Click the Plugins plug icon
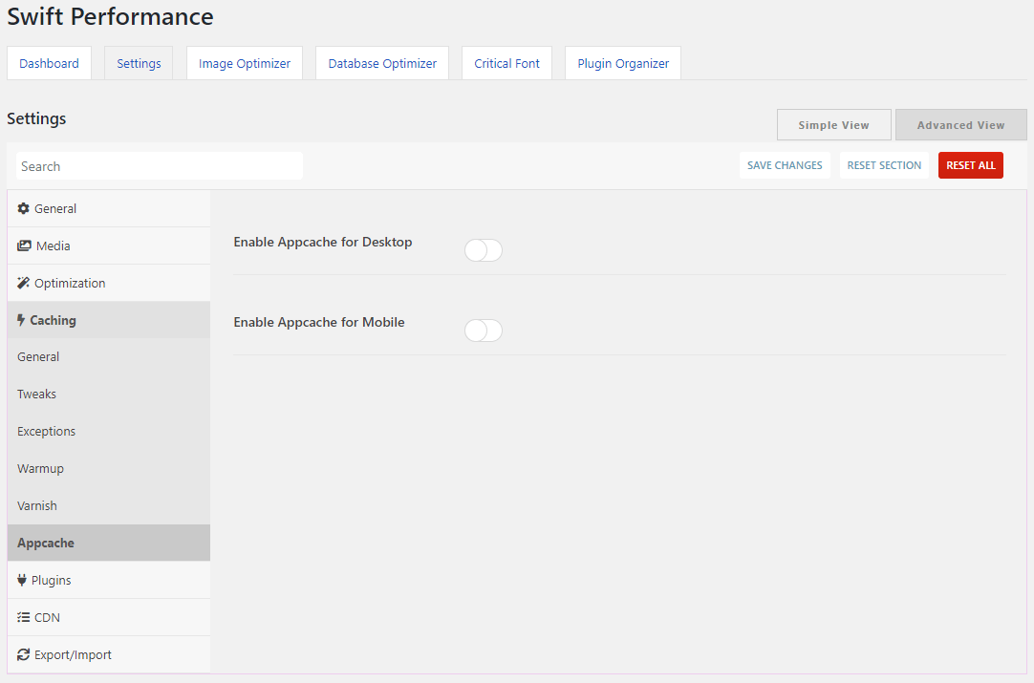This screenshot has height=683, width=1034. 22,580
